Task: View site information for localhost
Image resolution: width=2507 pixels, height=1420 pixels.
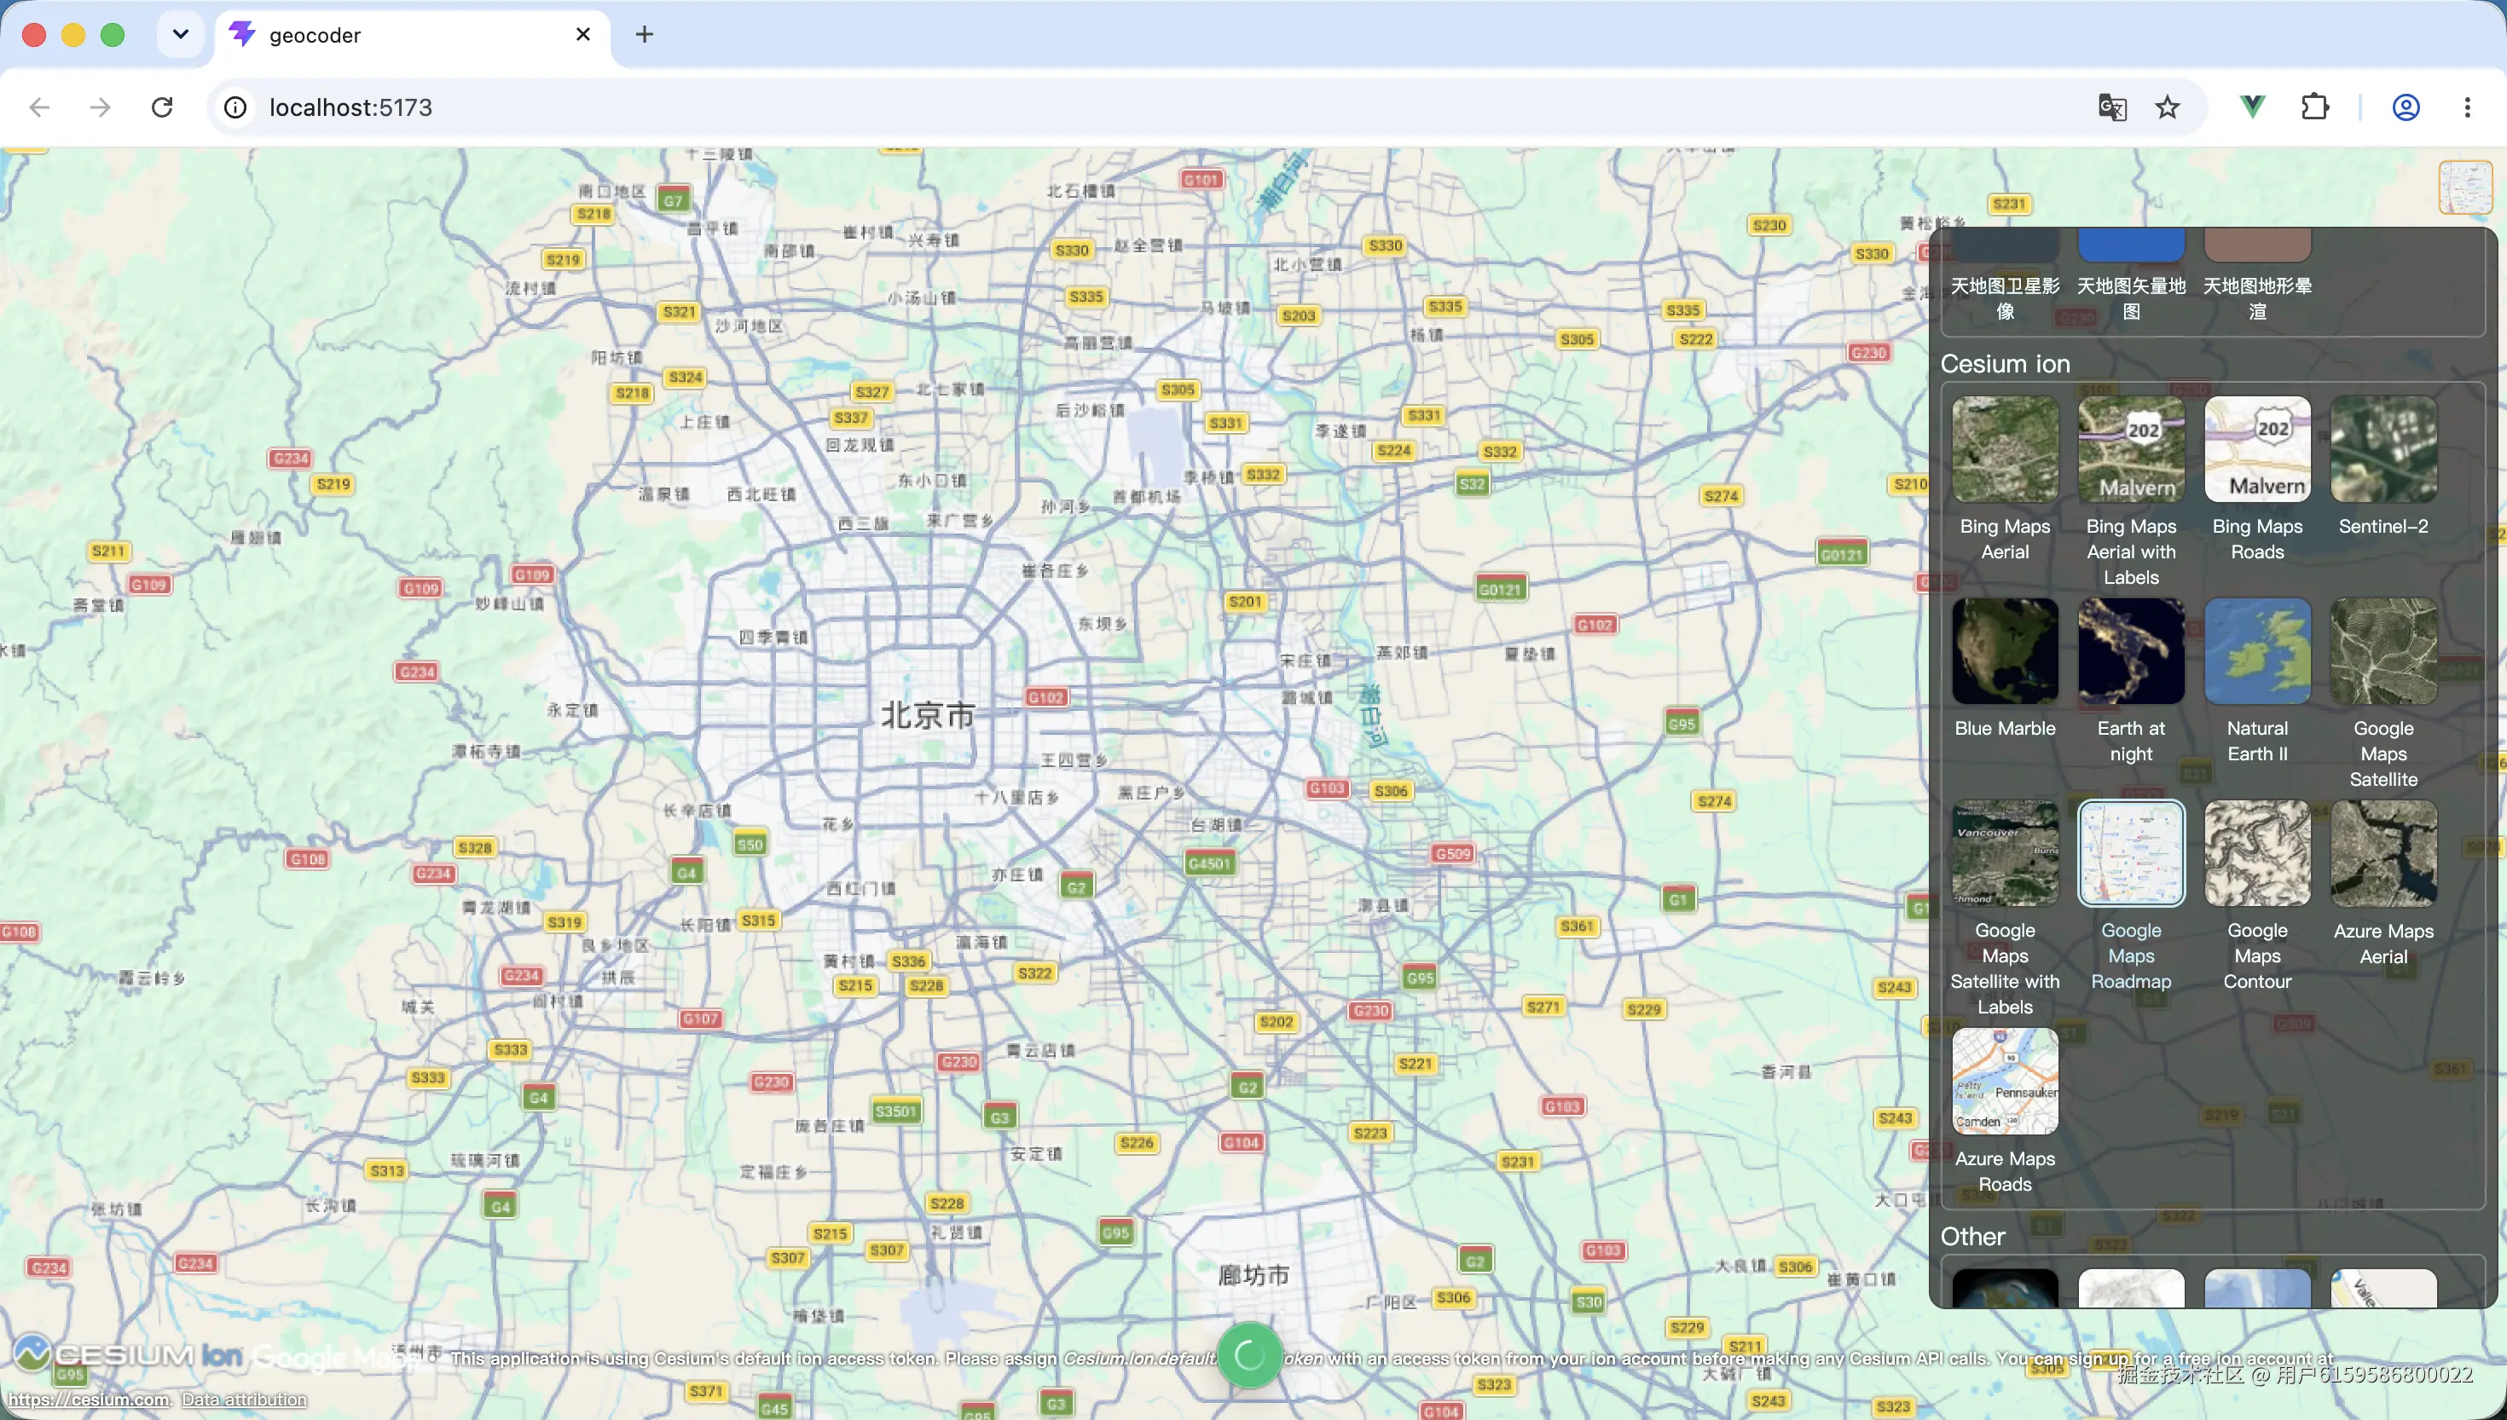Action: pos(235,107)
